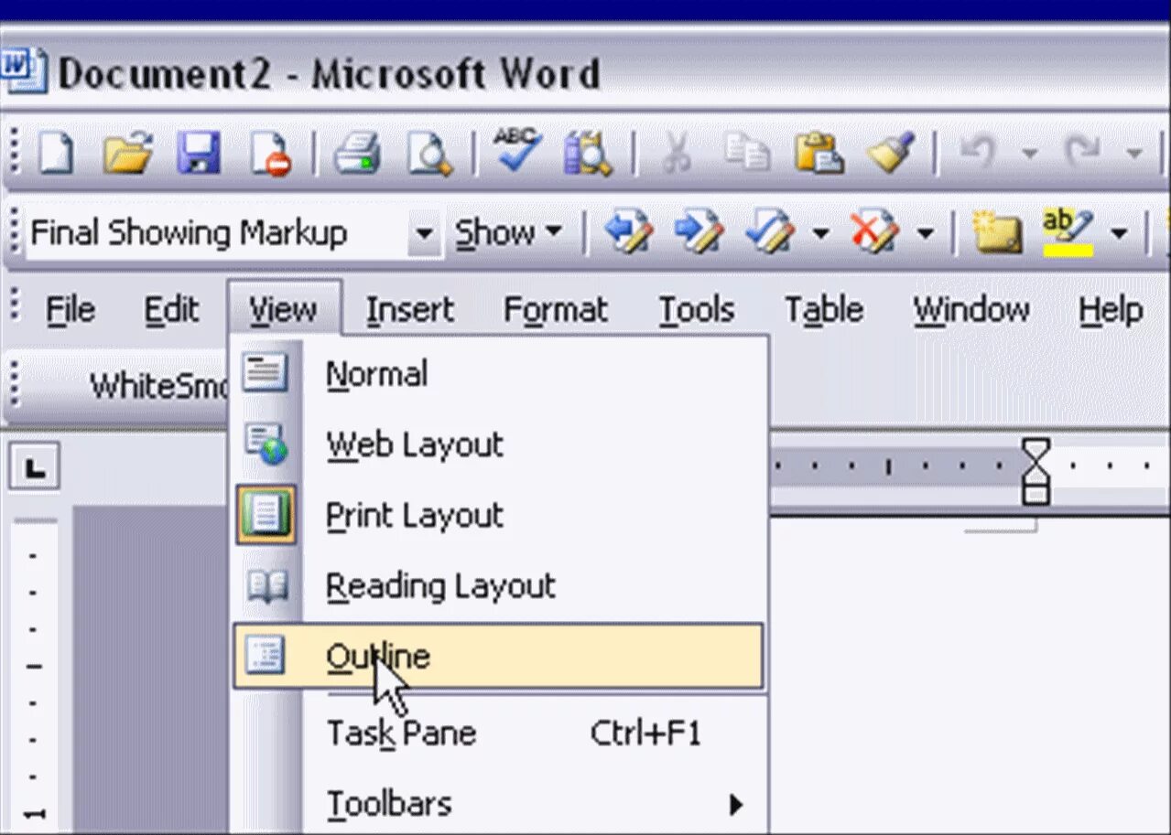Apply the Highlight marker tool
Screen dimensions: 1171x835
tap(1068, 233)
